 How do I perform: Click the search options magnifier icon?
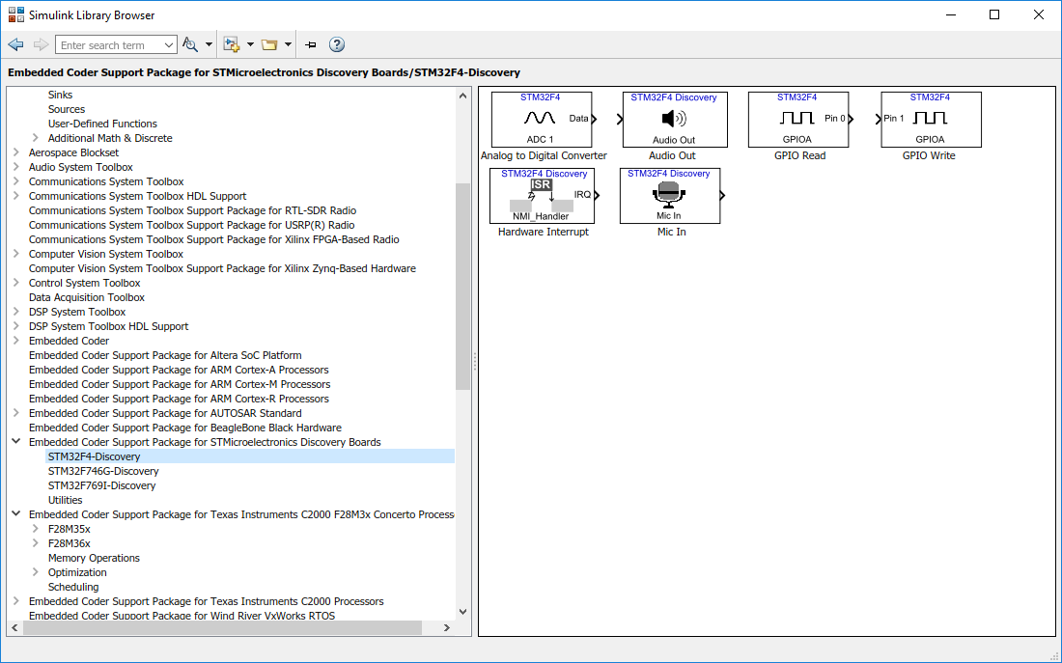point(190,44)
